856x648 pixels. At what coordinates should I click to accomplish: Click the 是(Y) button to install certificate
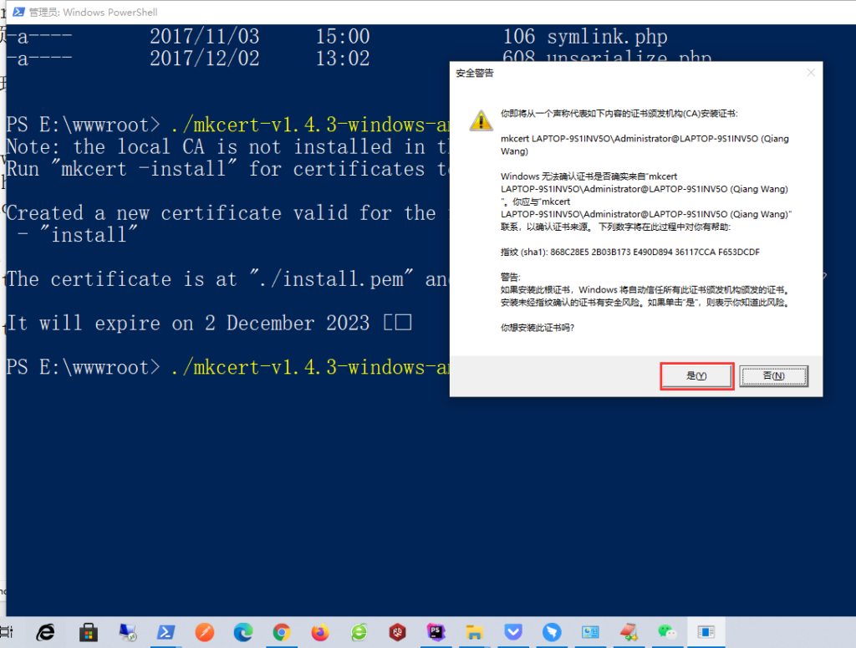[x=696, y=376]
